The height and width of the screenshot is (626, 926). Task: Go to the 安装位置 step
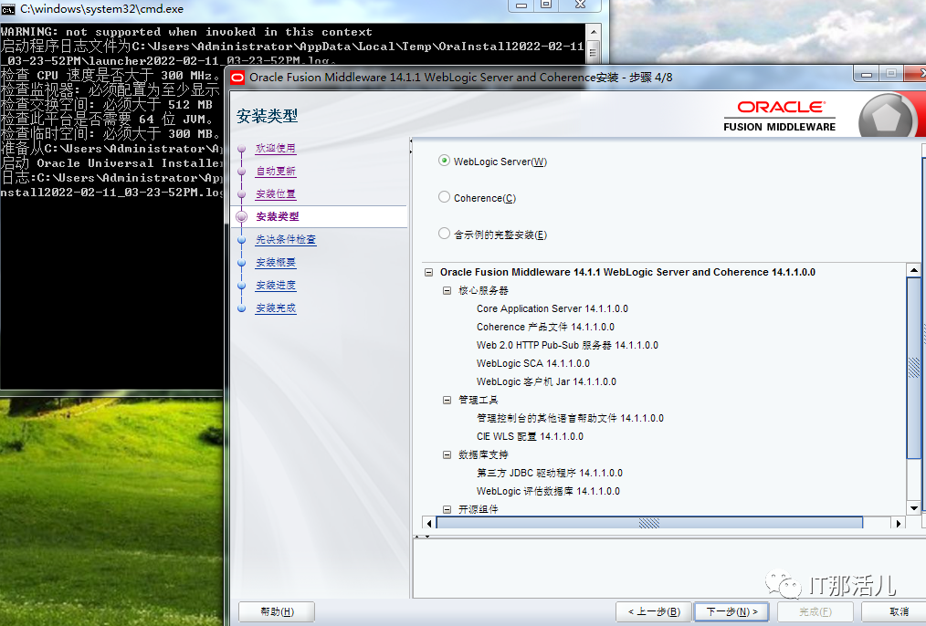[x=275, y=194]
